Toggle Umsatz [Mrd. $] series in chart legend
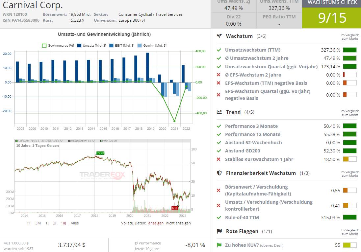361x252 pixels. [91, 46]
